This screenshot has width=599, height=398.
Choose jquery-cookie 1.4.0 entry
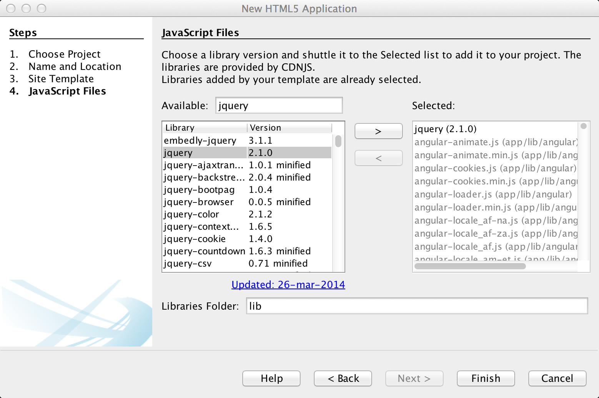pos(247,239)
